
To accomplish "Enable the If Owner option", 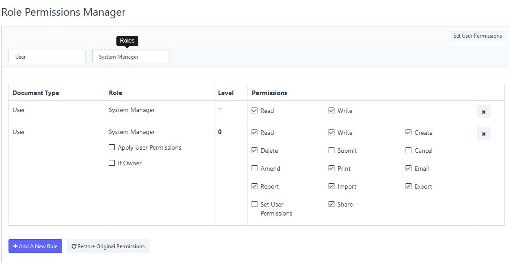I will click(x=111, y=163).
